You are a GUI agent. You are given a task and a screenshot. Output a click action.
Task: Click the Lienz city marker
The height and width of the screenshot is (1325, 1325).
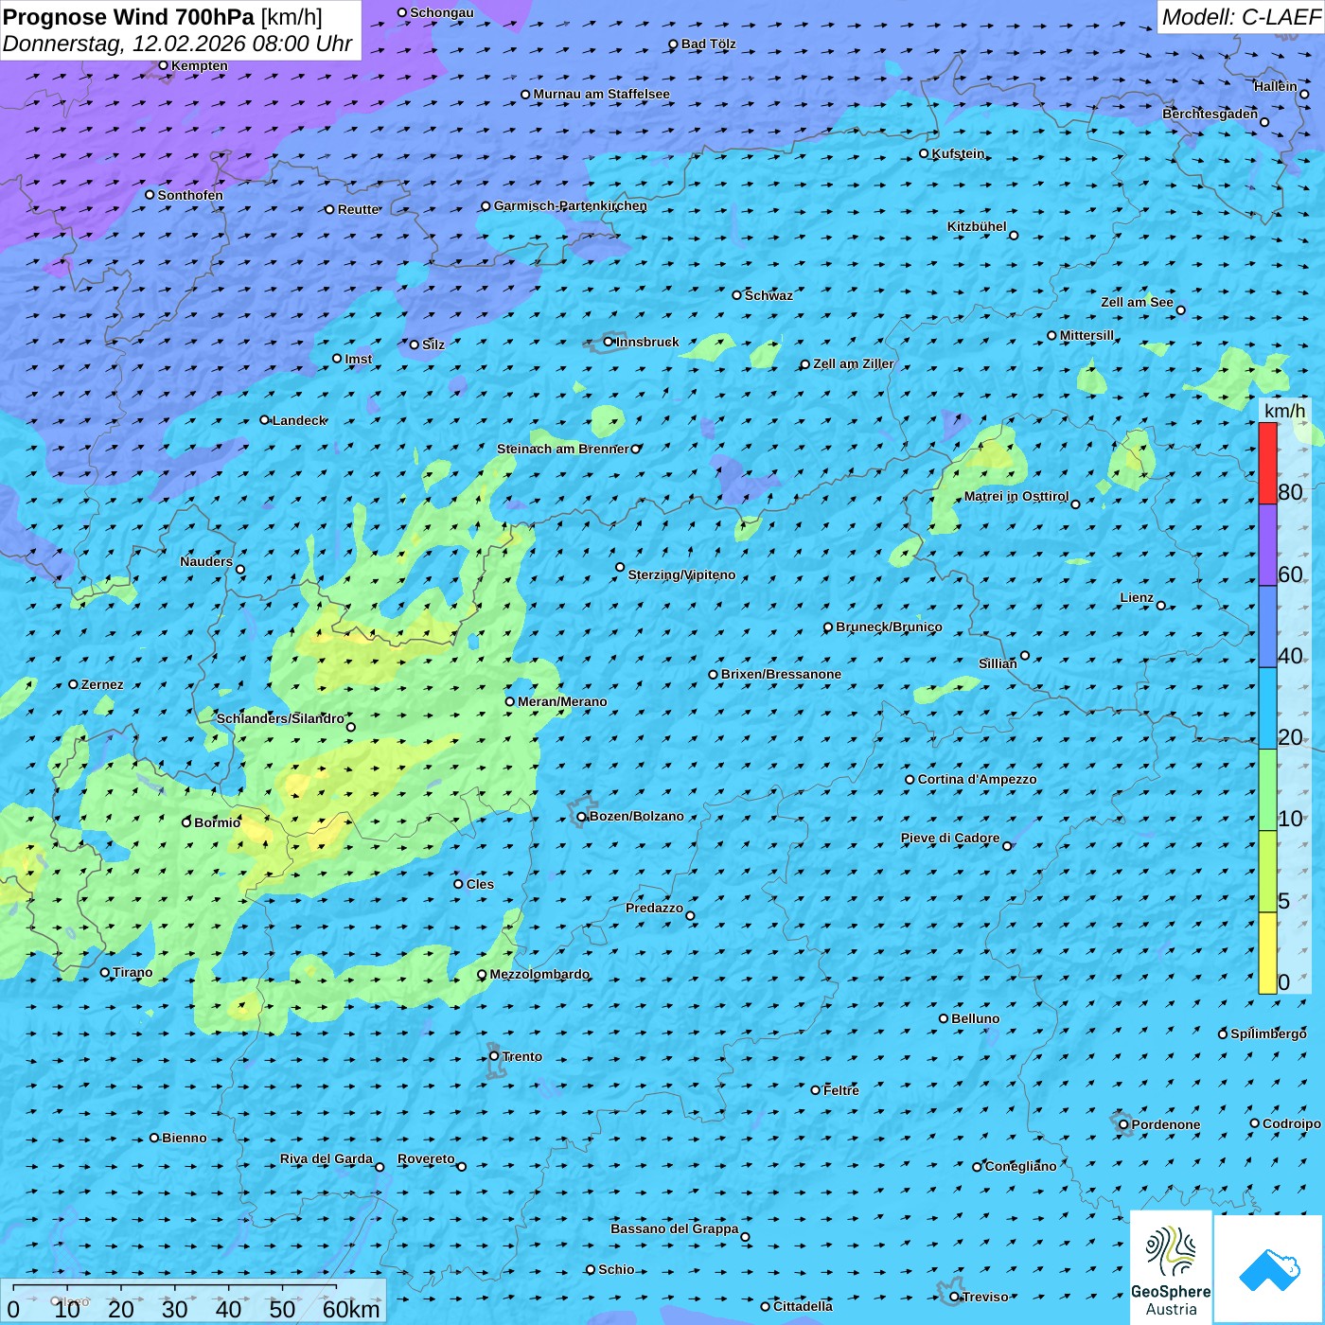[1161, 606]
